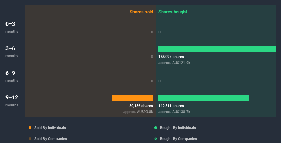Click the 112,511 shares value
Screen dimensions: 281x143
pos(171,106)
